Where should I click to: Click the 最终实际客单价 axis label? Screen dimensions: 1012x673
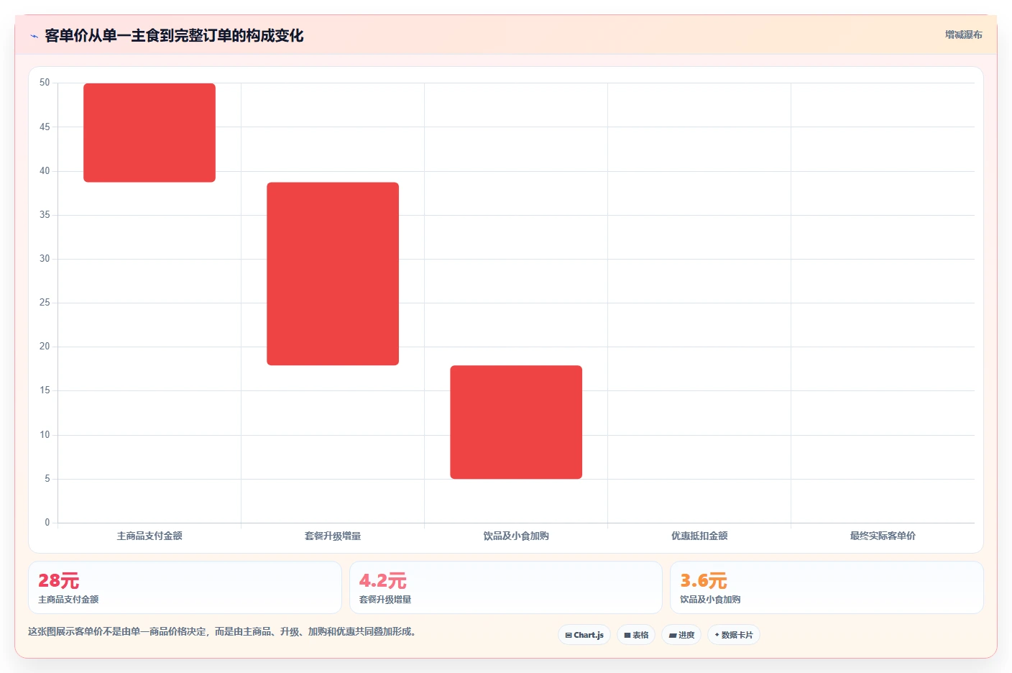click(883, 536)
